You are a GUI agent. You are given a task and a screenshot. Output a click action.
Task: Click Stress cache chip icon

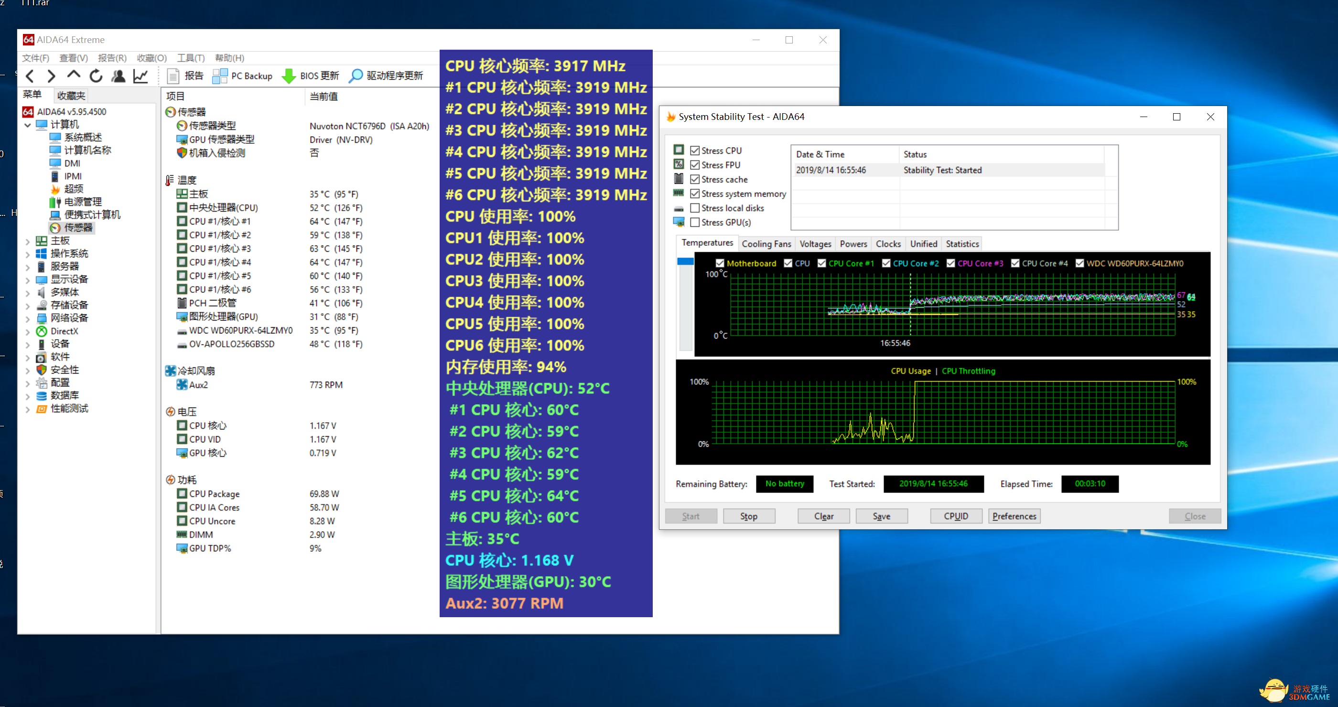pos(679,179)
